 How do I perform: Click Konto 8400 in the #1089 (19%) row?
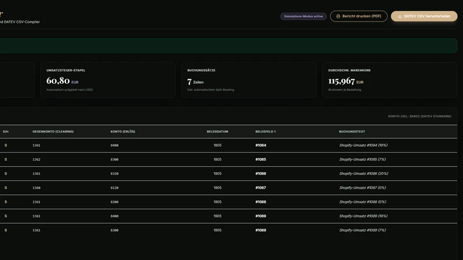[x=115, y=216]
